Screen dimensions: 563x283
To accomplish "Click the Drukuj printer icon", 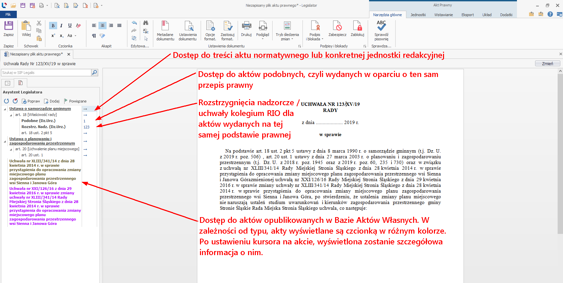I will click(246, 26).
